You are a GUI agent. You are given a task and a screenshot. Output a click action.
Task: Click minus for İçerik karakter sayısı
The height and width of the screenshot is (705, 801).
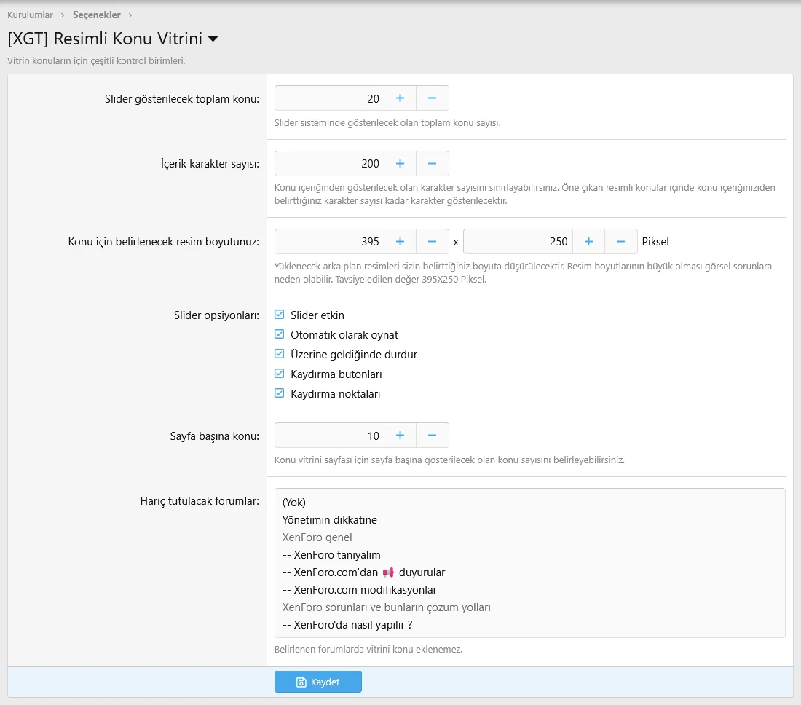[x=432, y=164]
